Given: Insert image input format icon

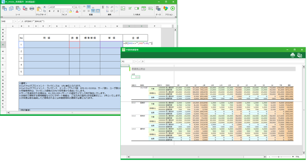Looking at the screenshot, I should pos(123,8).
